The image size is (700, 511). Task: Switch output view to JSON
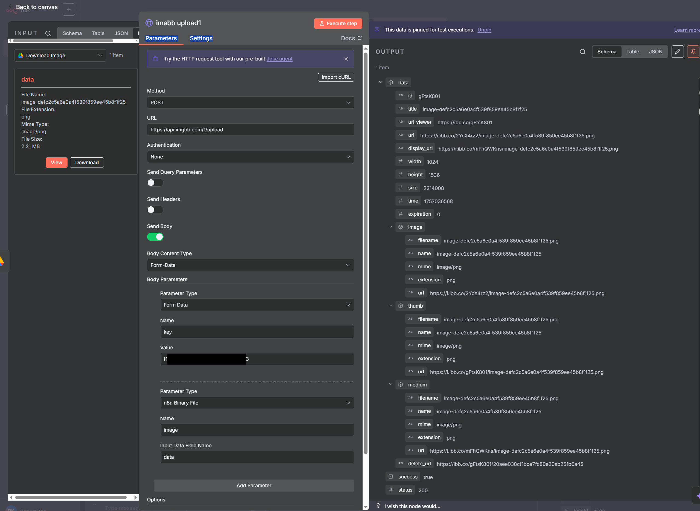pos(655,52)
